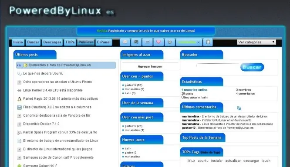Click the Noticia banner Registrate y comparte
Image resolution: width=290 pixels, height=167 pixels.
pyautogui.click(x=146, y=31)
